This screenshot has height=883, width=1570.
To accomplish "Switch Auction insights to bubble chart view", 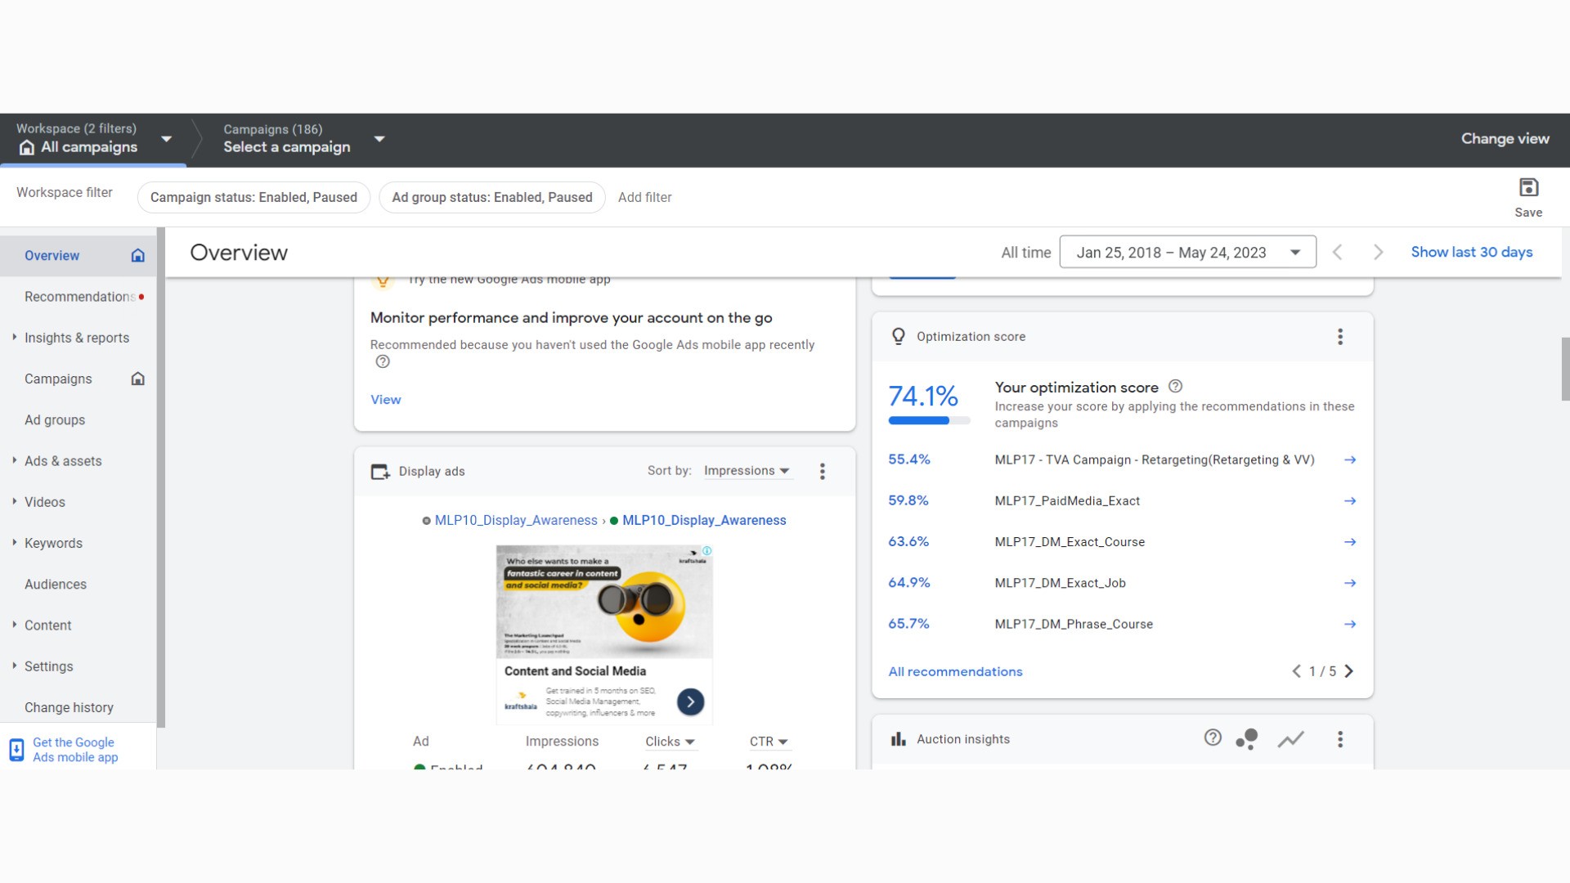I will (x=1247, y=739).
